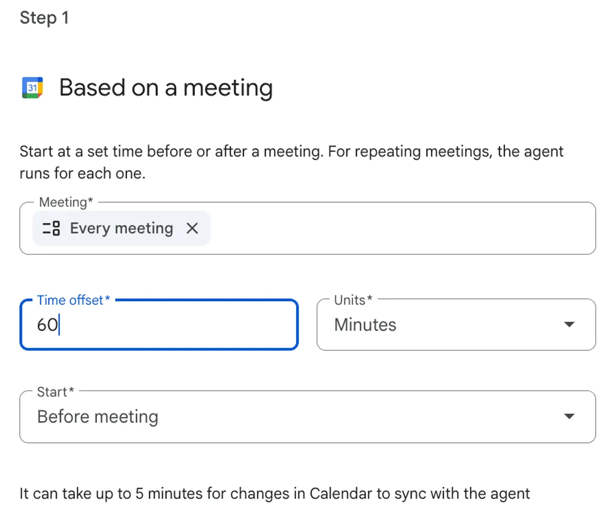Click the Minutes value in Units

point(365,325)
